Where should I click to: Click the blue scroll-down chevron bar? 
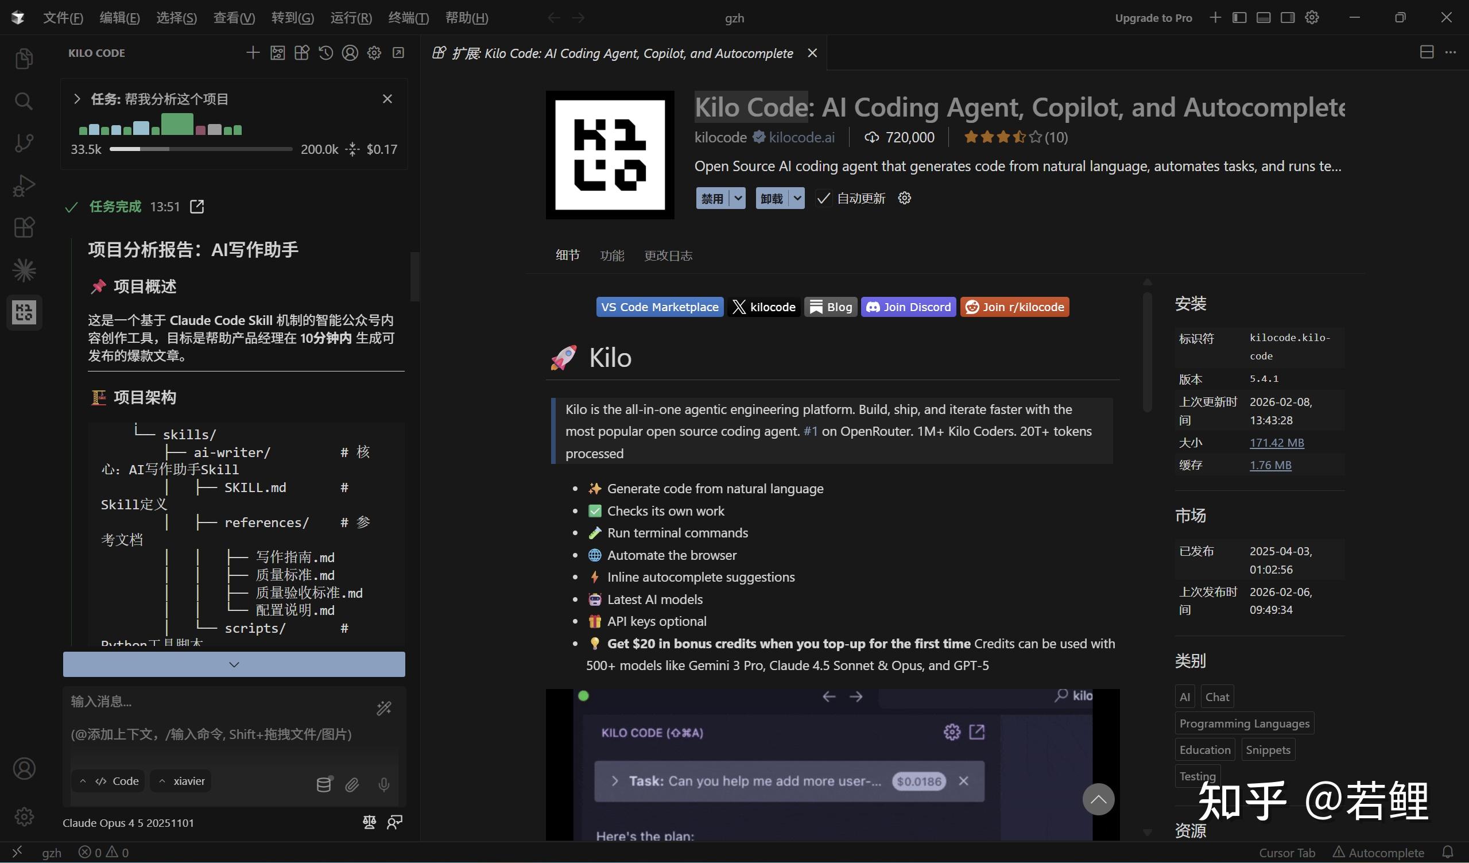234,664
